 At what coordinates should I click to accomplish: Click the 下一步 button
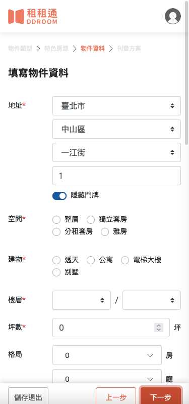click(x=161, y=397)
